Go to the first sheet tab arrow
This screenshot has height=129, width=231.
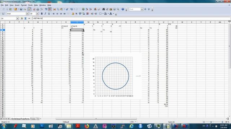tap(1, 119)
